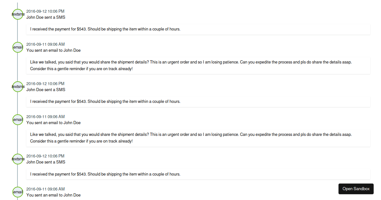Click the first '2016-09-11 09:06 AM' timestamp
The height and width of the screenshot is (200, 381).
click(45, 44)
